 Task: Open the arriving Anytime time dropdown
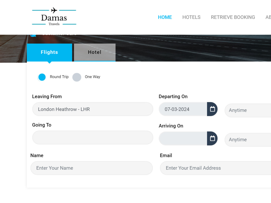coord(248,140)
